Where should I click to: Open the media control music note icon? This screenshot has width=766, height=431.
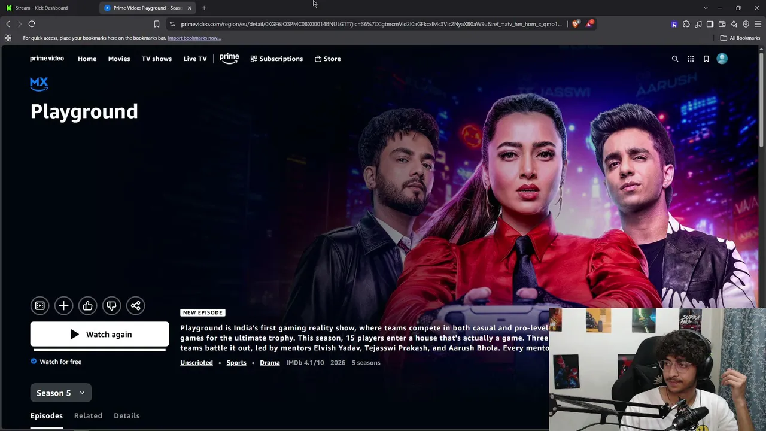click(698, 24)
